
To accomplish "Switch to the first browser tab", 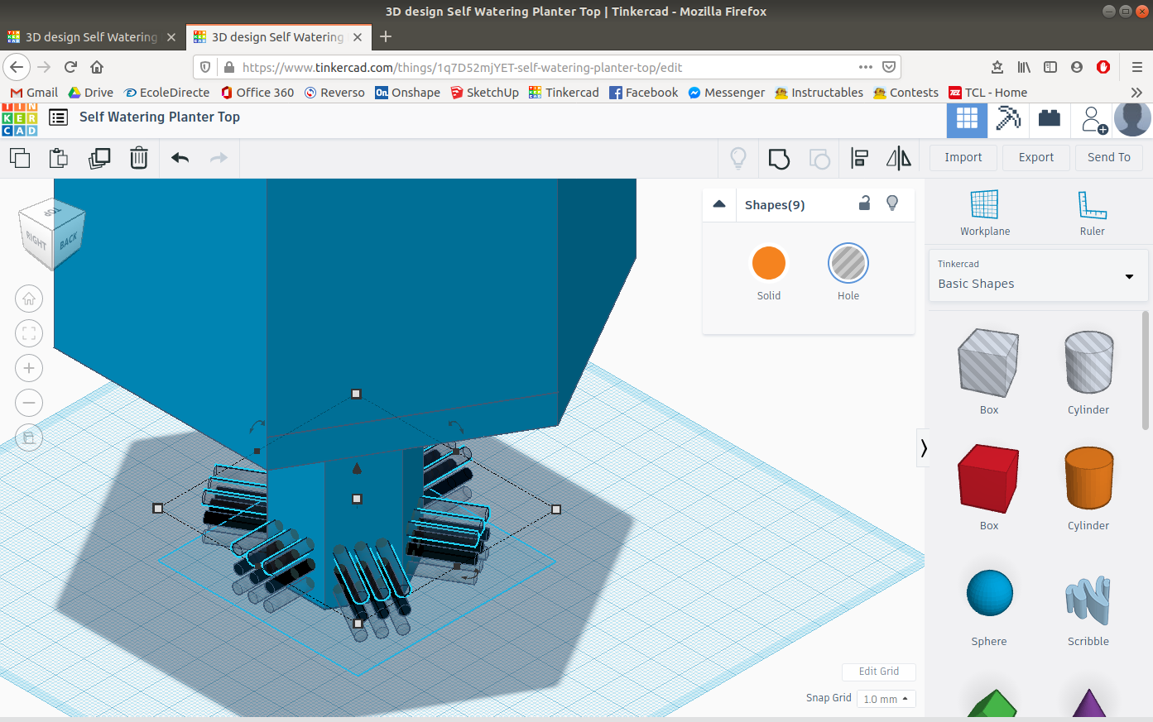I will click(x=91, y=36).
